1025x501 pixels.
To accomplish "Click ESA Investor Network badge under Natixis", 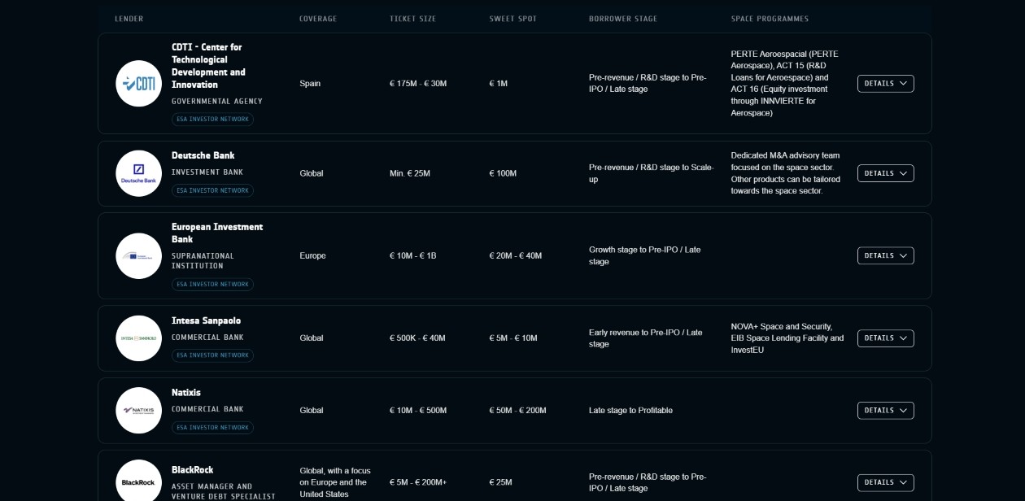I will tap(212, 428).
